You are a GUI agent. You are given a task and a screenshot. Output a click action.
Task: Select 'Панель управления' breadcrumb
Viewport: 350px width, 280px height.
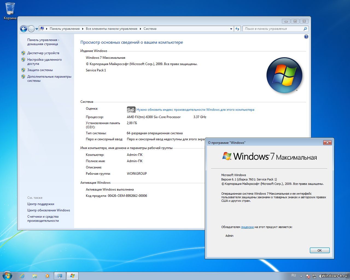(x=65, y=29)
